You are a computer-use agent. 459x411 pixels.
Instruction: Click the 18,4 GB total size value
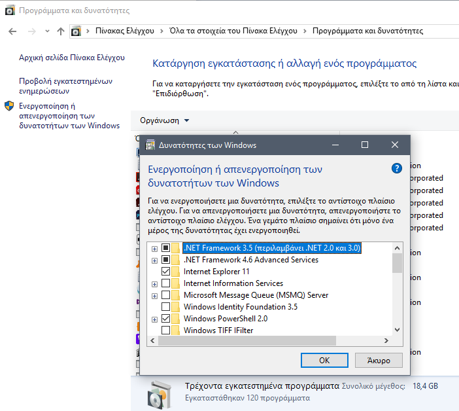tap(425, 386)
